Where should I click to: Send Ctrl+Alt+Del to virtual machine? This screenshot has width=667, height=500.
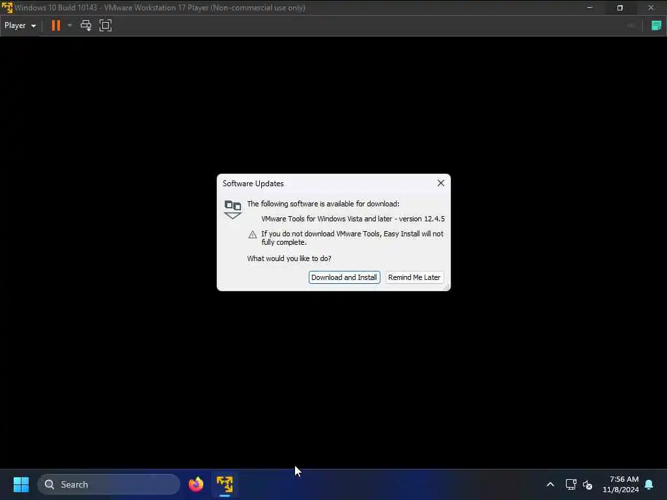(86, 25)
